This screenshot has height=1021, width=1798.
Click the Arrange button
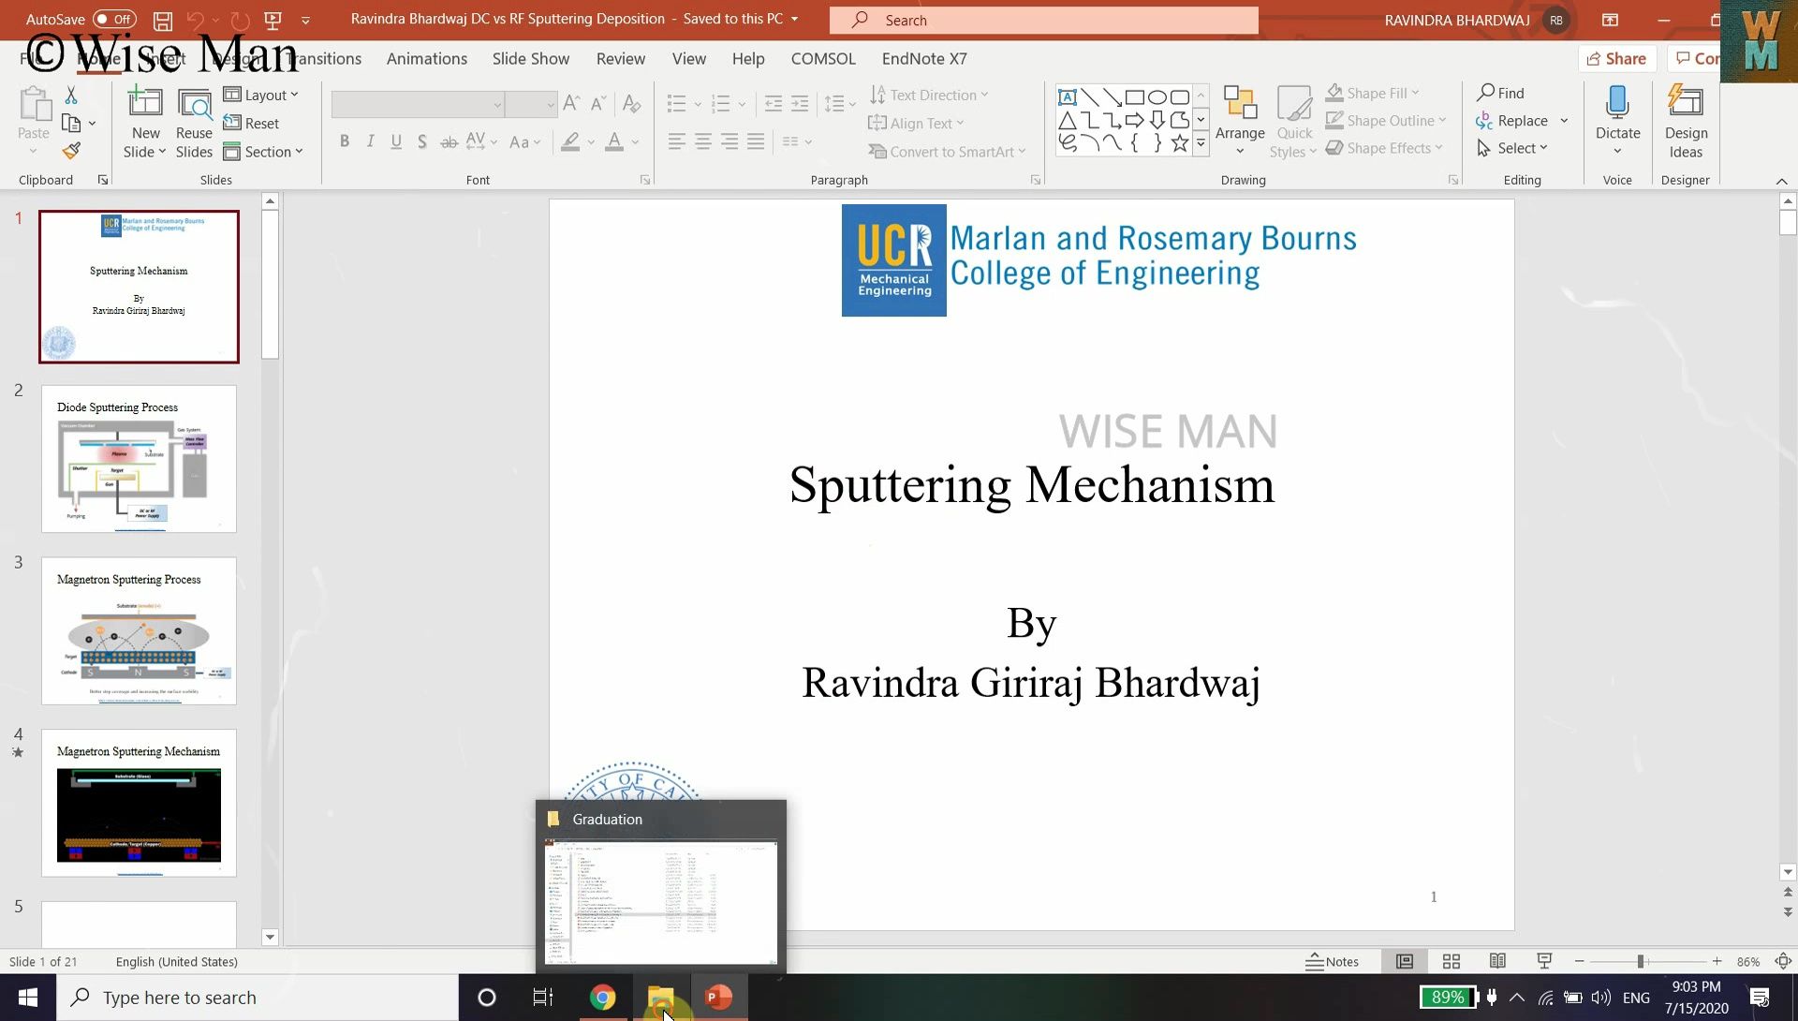point(1240,123)
